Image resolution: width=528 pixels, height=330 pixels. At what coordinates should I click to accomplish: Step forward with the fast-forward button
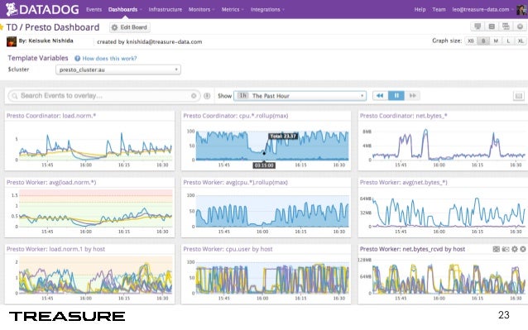pyautogui.click(x=412, y=96)
